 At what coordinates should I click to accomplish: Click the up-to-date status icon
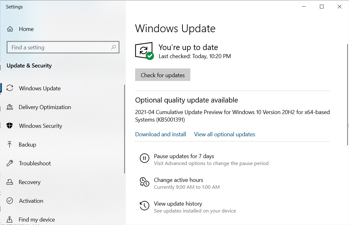pos(144,51)
